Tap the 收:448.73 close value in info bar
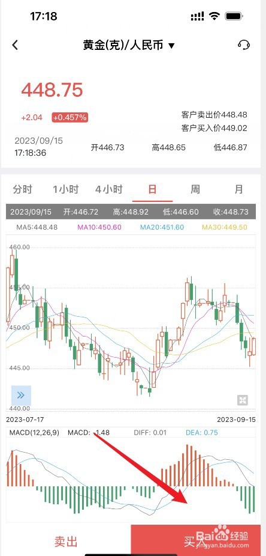The width and height of the screenshot is (266, 556). point(231,212)
